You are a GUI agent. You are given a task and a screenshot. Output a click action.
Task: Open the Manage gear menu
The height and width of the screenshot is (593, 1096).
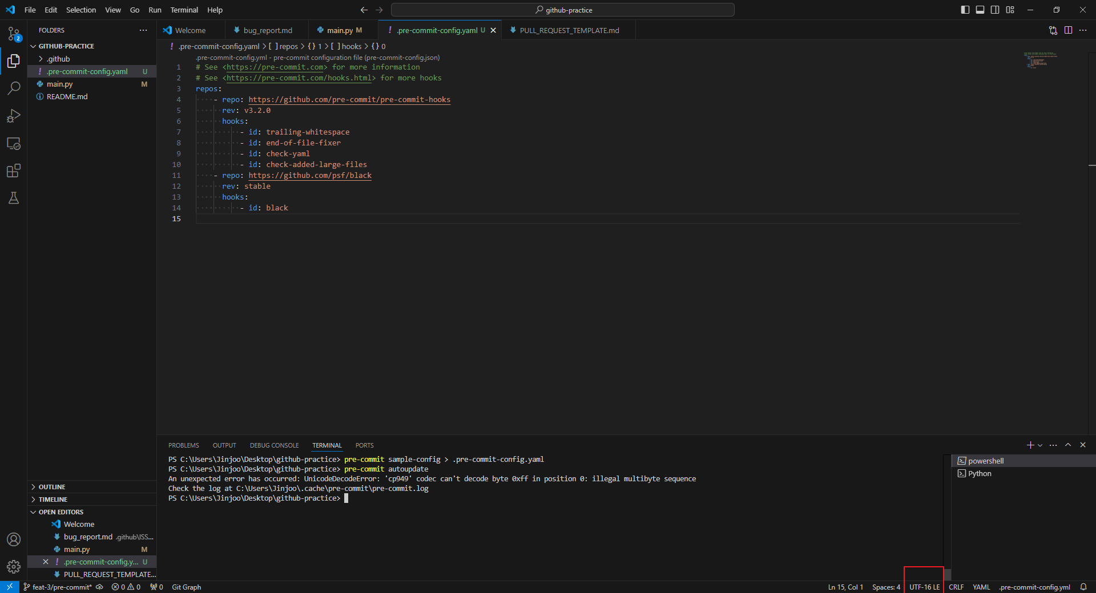14,567
